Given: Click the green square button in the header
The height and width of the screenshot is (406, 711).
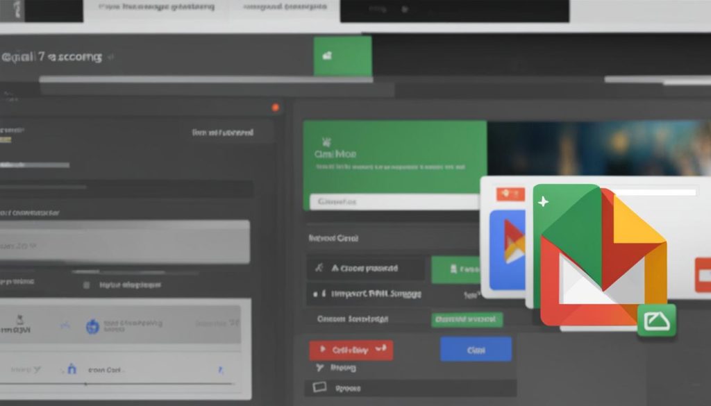Looking at the screenshot, I should (343, 56).
